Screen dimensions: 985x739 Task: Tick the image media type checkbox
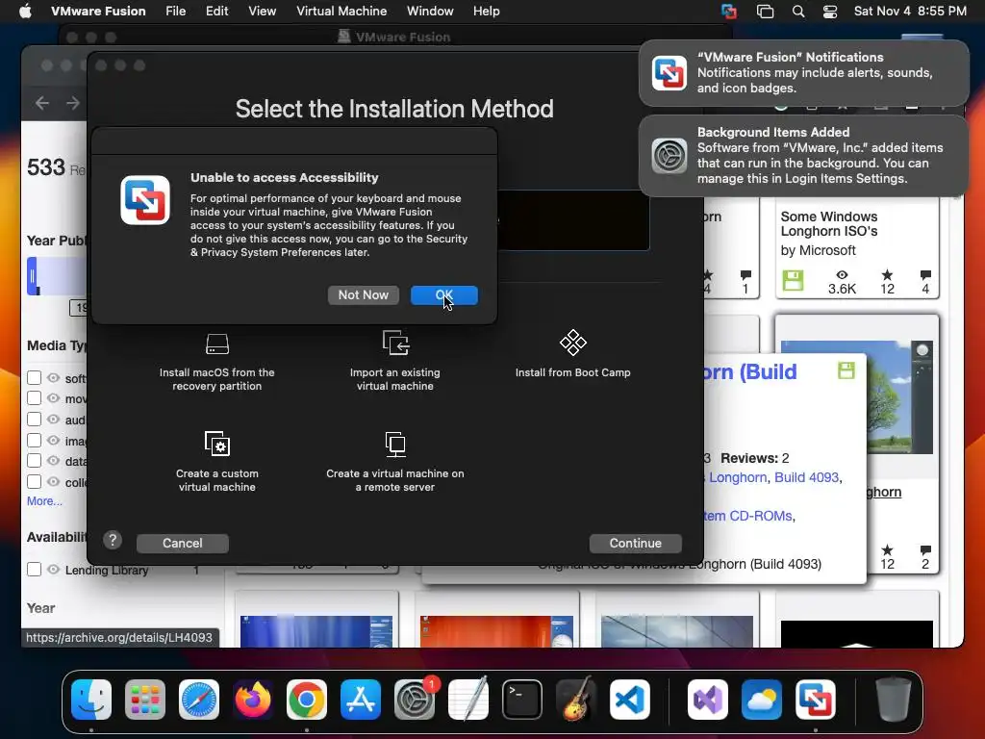point(34,440)
